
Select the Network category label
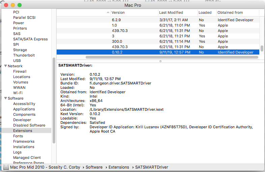15,66
